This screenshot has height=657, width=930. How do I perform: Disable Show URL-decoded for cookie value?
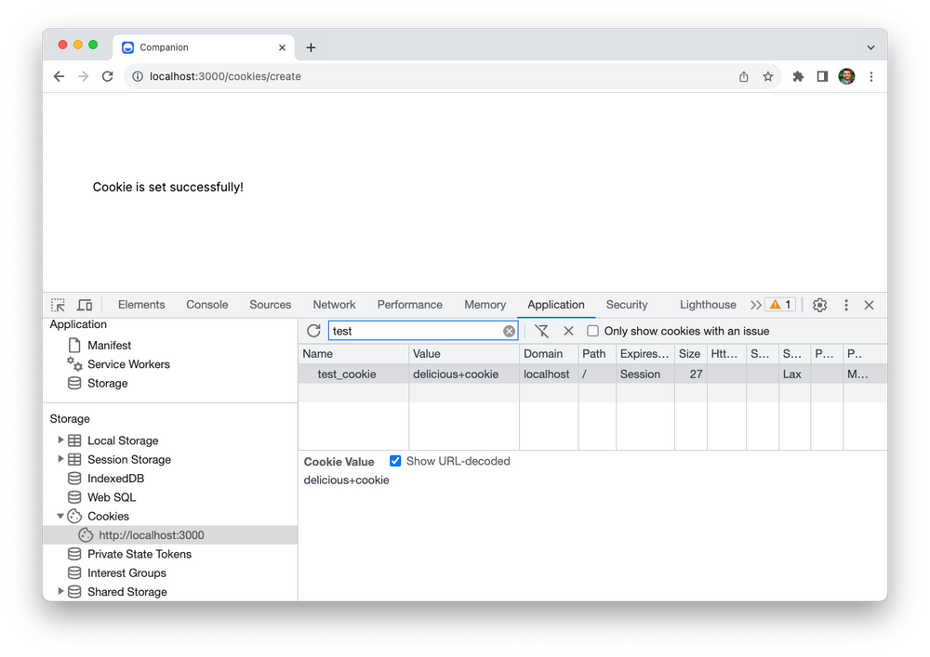click(x=394, y=460)
